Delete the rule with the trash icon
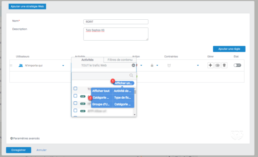 pos(224,65)
